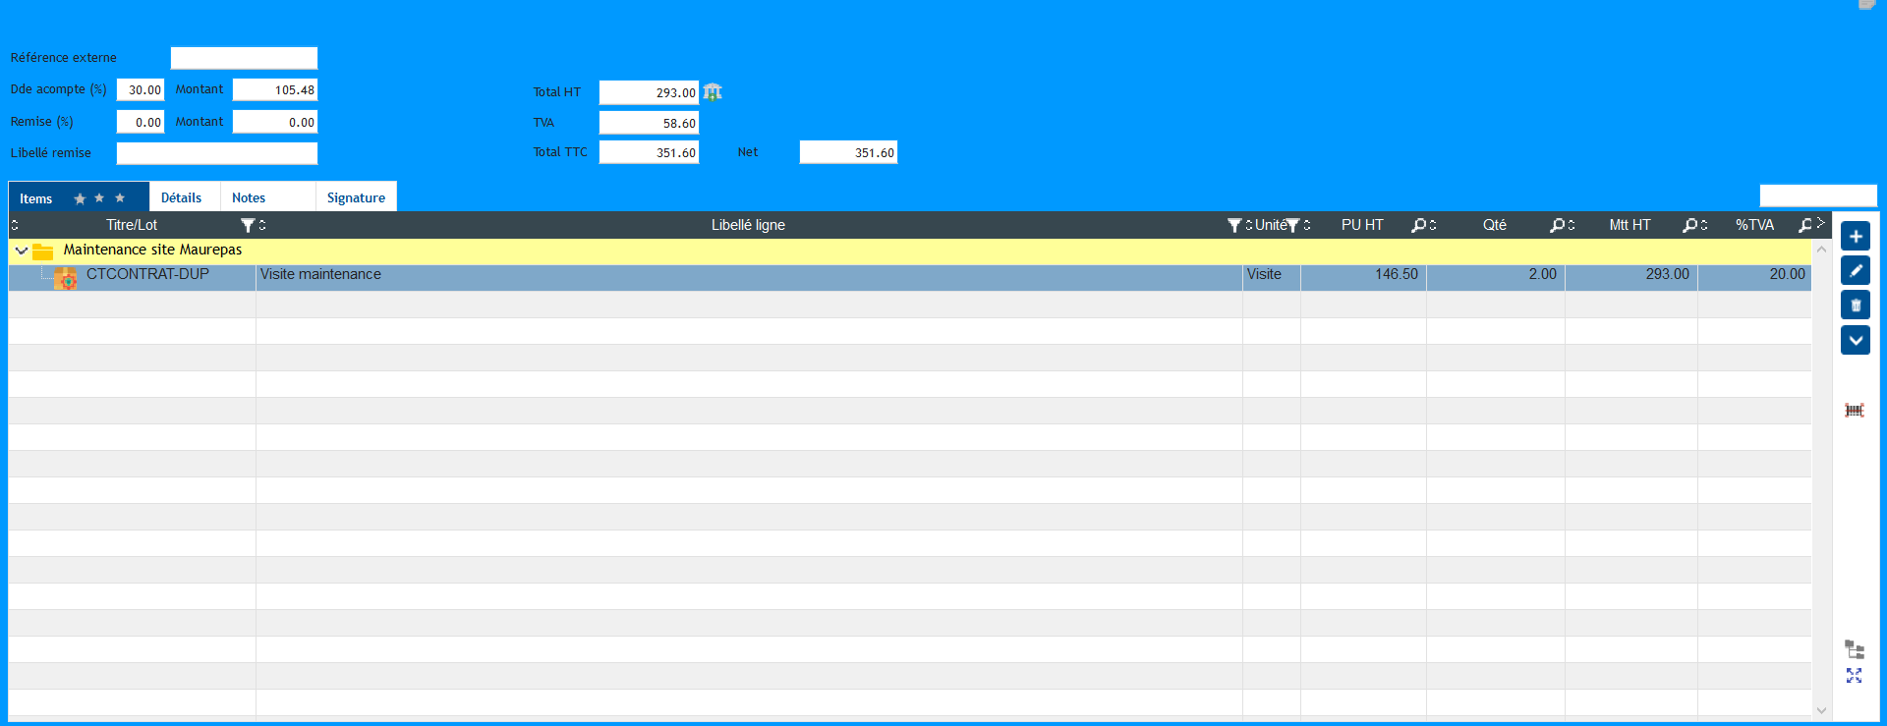1887x726 pixels.
Task: Click the blue plus add-line button
Action: pyautogui.click(x=1855, y=237)
